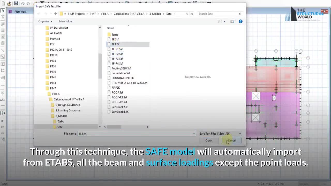Click the Open button

point(209,141)
